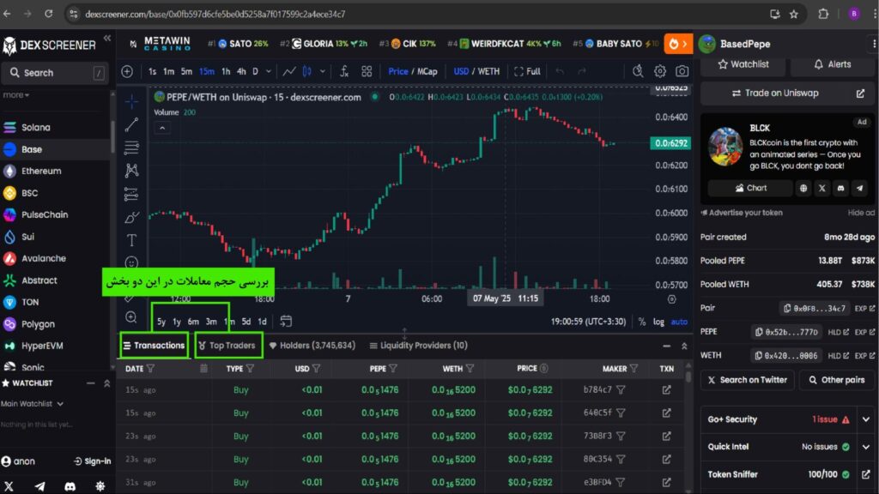Select the 4h timeframe
The image size is (879, 494).
point(241,72)
